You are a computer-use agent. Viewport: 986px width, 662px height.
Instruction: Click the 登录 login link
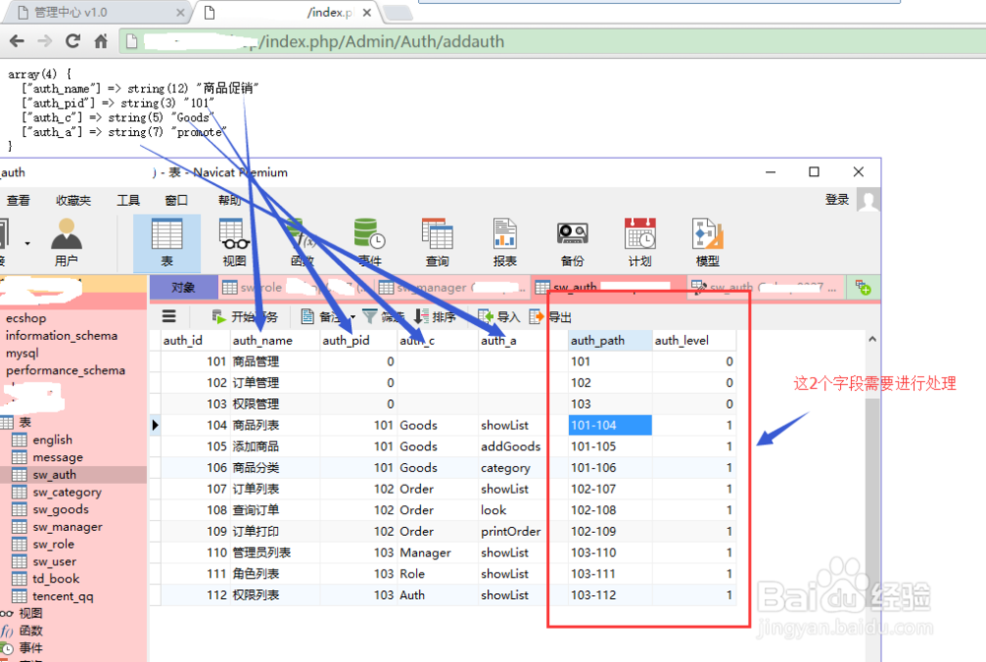coord(837,200)
